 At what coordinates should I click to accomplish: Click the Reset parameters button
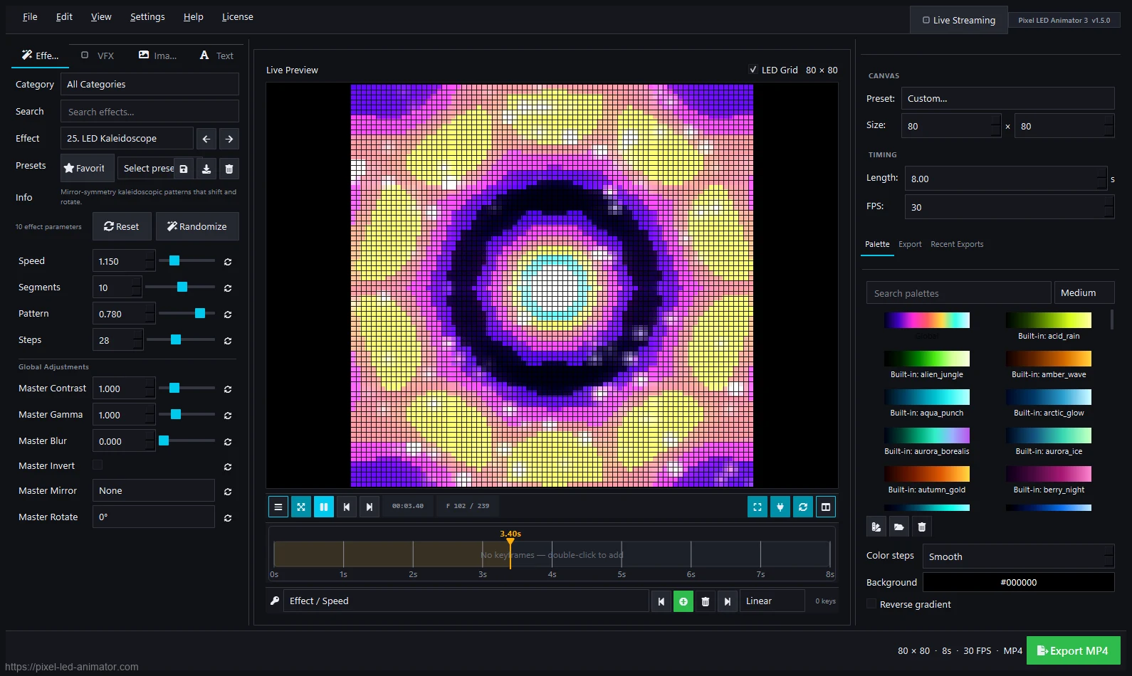(122, 226)
